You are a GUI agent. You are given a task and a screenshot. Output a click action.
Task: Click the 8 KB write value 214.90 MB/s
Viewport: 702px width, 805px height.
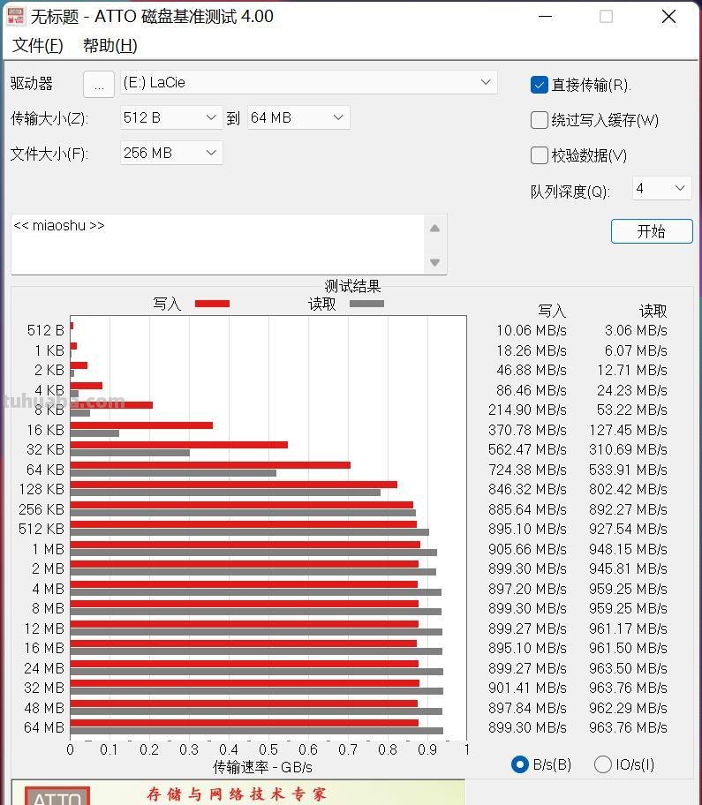tap(527, 410)
